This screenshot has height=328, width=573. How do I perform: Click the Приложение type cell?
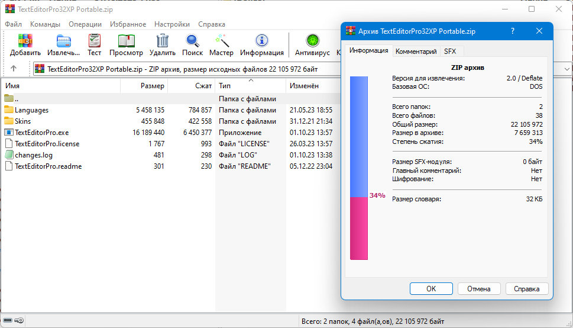pos(240,133)
